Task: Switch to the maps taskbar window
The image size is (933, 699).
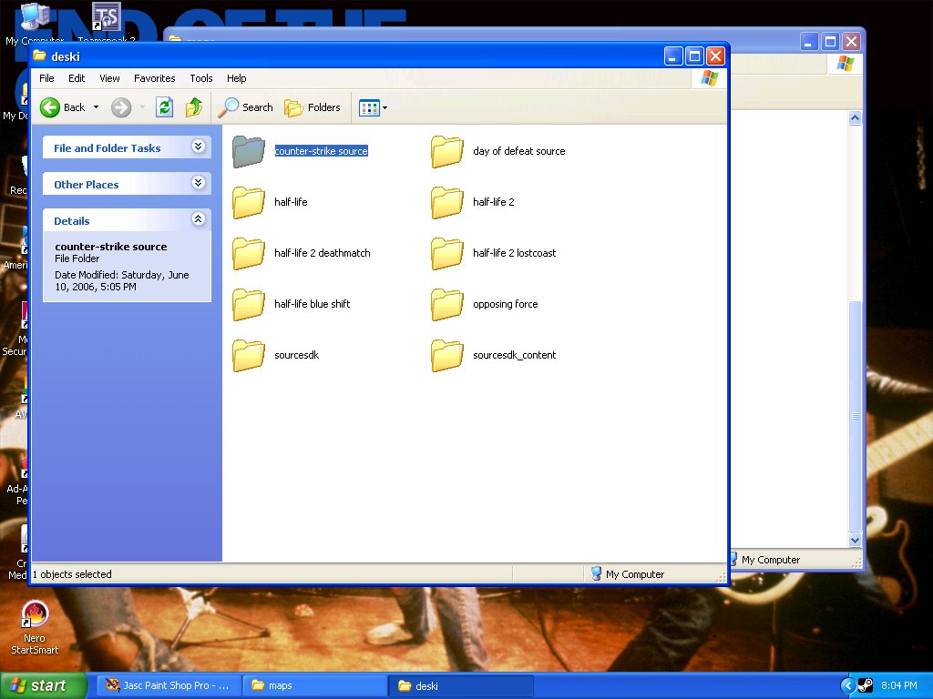Action: click(314, 685)
